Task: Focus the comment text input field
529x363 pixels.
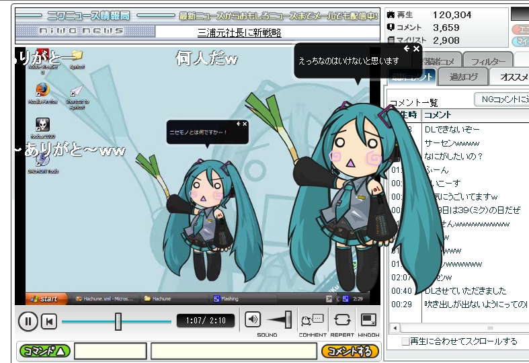Action: (x=234, y=351)
